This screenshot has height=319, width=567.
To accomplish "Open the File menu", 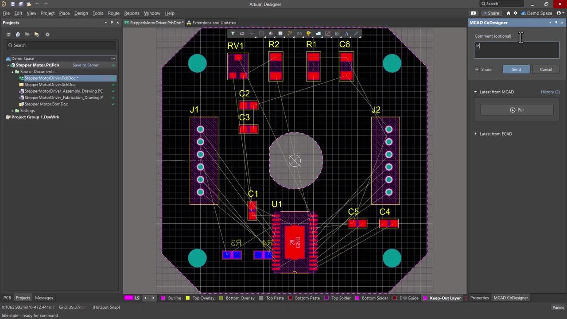I will 6,13.
